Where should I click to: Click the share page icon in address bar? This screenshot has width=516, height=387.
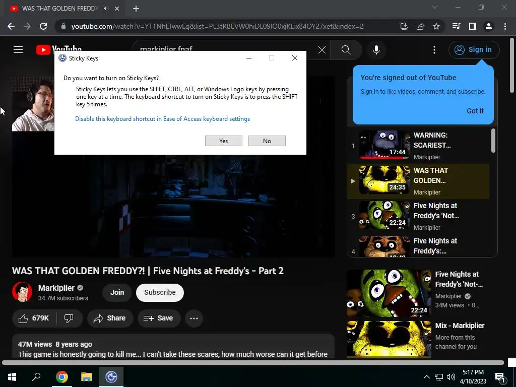pyautogui.click(x=420, y=26)
